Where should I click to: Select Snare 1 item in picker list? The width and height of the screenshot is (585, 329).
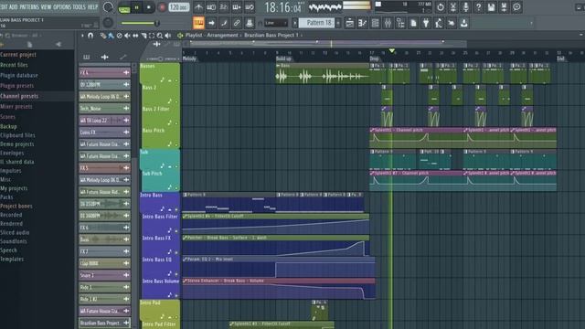[104, 275]
